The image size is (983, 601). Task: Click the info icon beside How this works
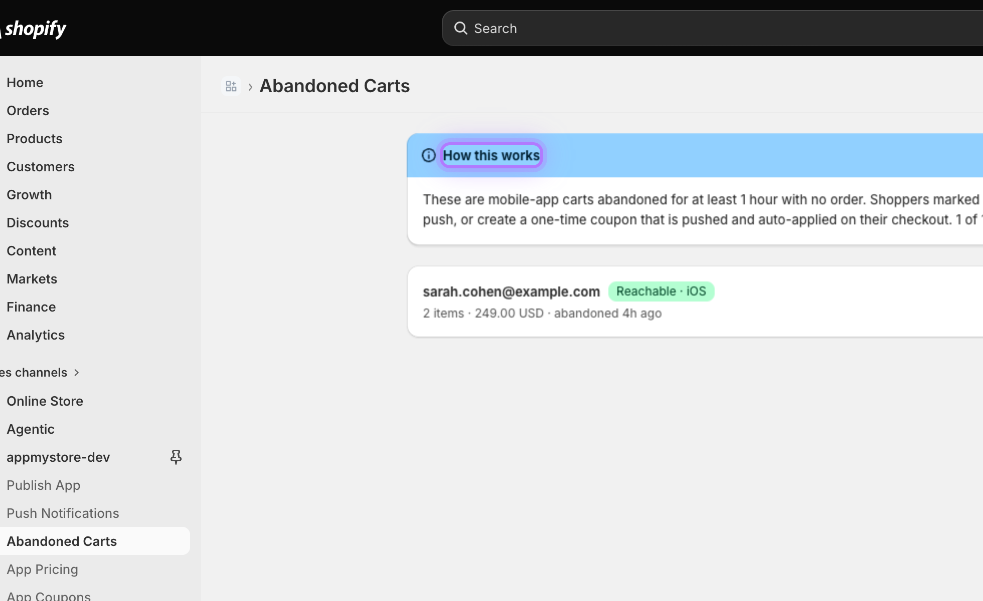point(428,155)
